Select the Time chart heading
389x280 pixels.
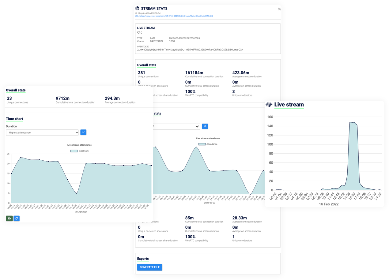[14, 119]
